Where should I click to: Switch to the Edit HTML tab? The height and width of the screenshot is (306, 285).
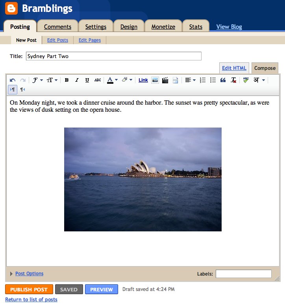point(234,68)
